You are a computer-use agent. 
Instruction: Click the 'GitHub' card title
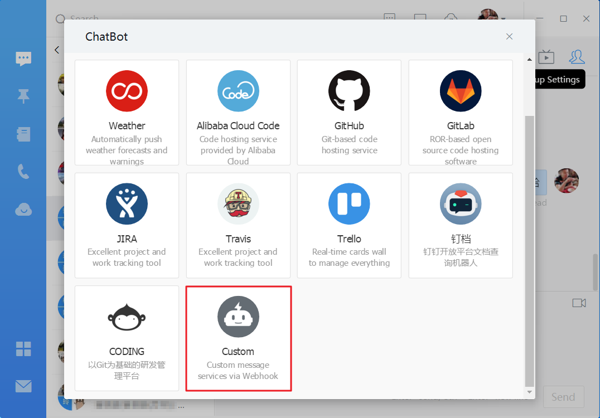[349, 126]
